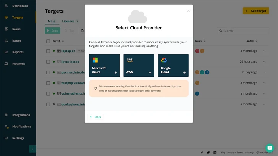This screenshot has width=278, height=156.
Task: Open the donkeykong row options menu
Action: tap(264, 104)
